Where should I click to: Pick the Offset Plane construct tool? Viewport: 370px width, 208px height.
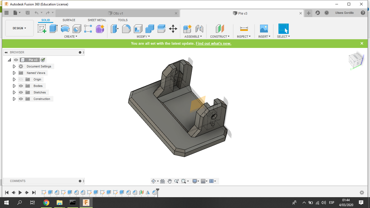[220, 28]
